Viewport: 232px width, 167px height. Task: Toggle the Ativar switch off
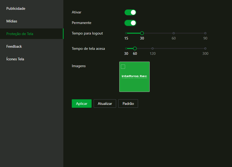(x=130, y=12)
